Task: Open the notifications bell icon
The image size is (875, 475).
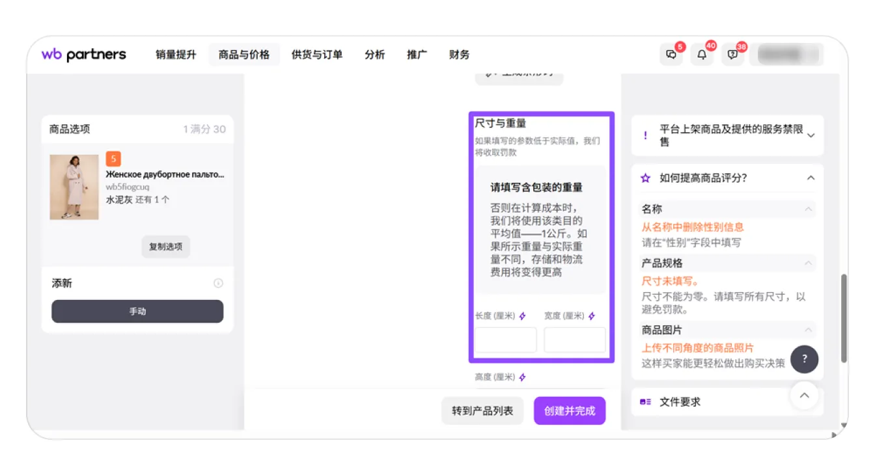Action: pyautogui.click(x=702, y=55)
